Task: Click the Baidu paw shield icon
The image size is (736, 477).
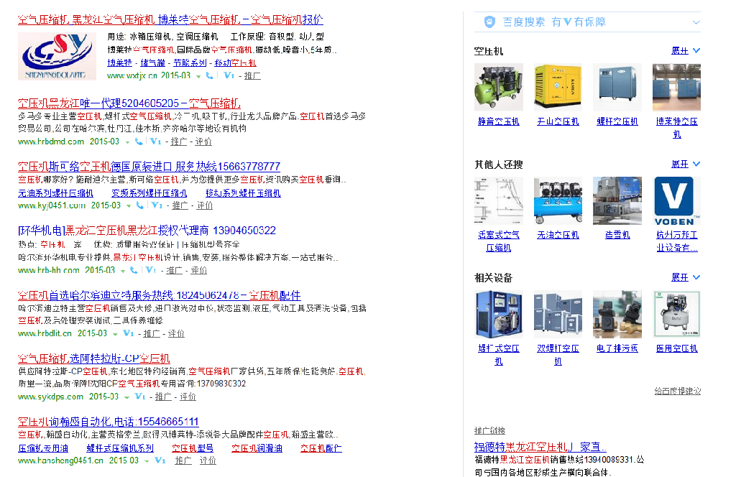Action: [489, 22]
